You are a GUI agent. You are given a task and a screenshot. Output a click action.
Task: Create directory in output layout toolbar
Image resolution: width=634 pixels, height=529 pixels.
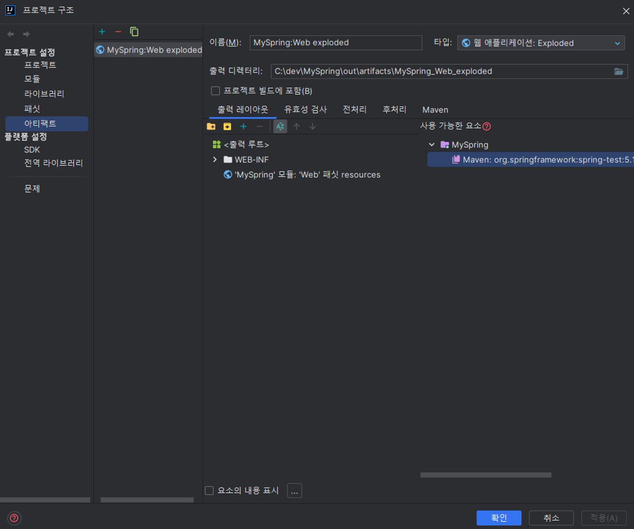tap(211, 127)
